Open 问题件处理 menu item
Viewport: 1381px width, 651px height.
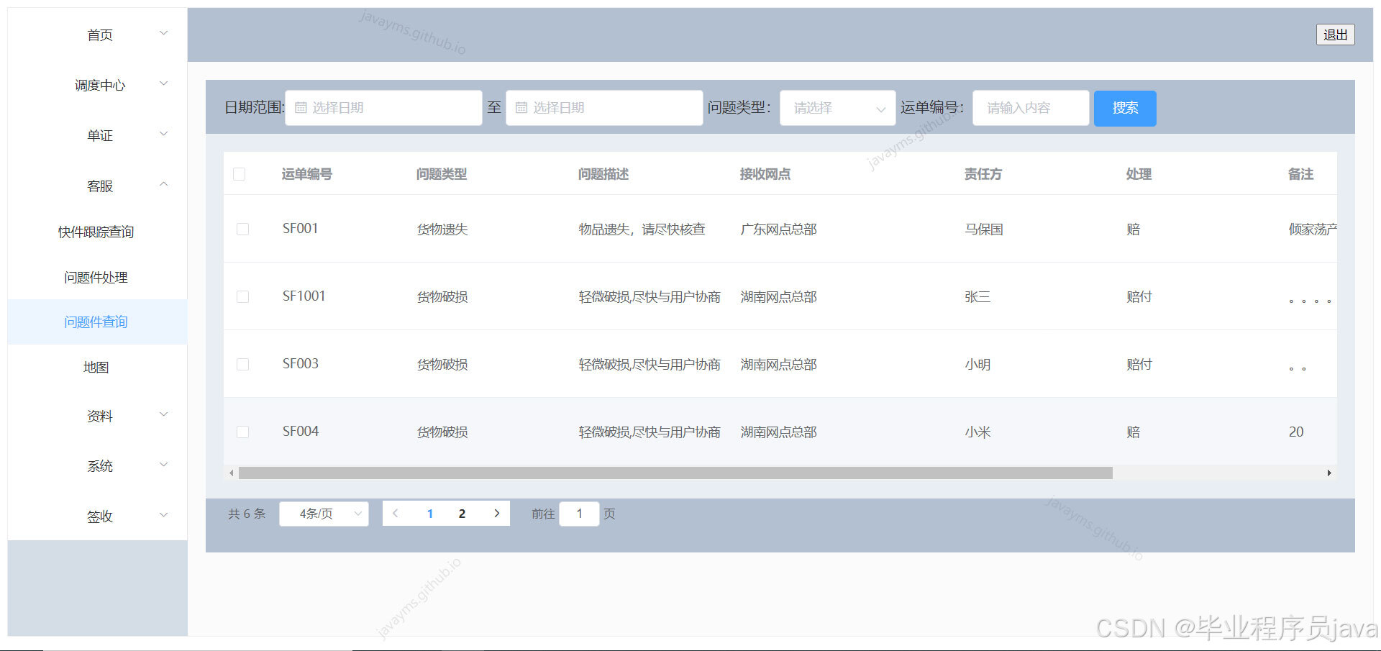(96, 277)
